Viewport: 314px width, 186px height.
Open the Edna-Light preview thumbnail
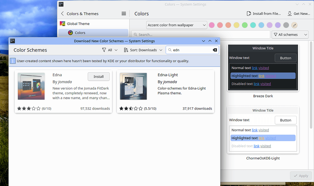coord(133,86)
